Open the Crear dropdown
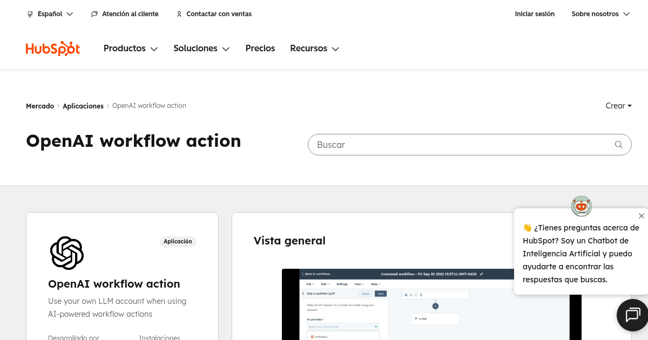This screenshot has height=340, width=648. (x=618, y=106)
